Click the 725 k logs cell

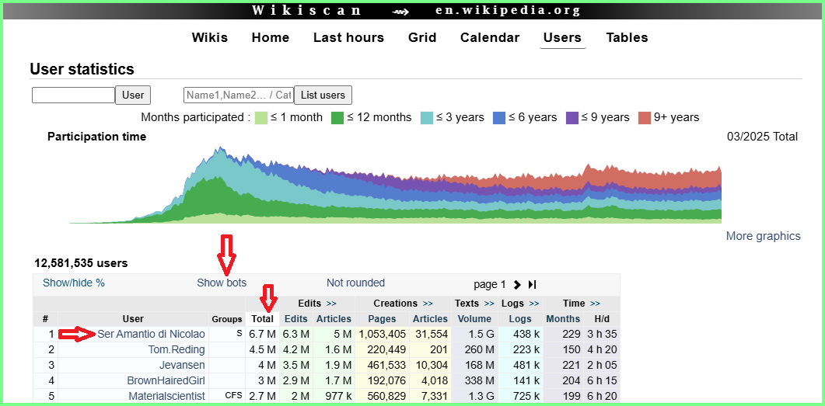point(520,395)
